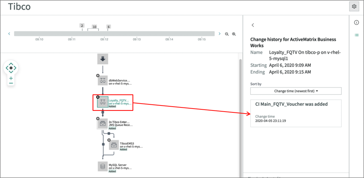This screenshot has width=364, height=178.
Task: Click the dbWebService node label
Action: 121,82
